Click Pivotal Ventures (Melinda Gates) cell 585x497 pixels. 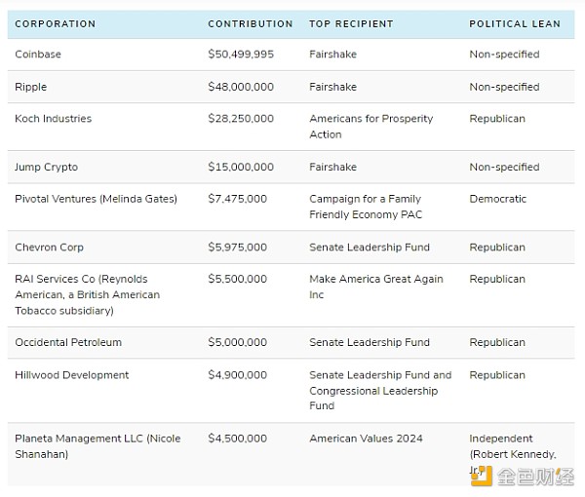coord(97,199)
